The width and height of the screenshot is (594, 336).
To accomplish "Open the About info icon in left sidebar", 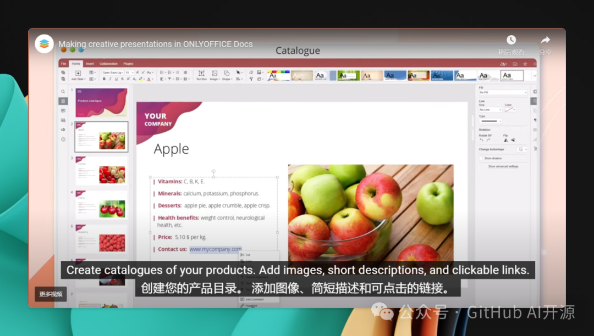I will click(x=63, y=139).
